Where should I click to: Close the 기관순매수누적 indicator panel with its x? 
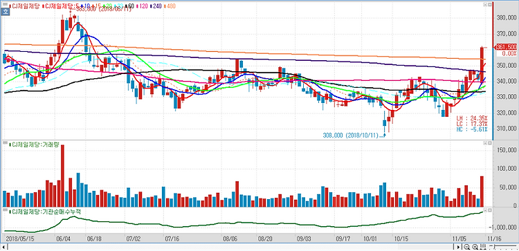pos(490,210)
